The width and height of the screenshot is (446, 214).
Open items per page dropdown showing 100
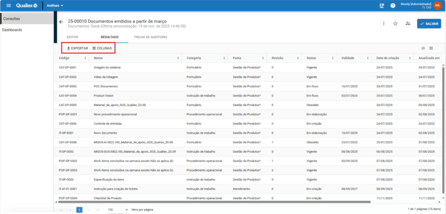[118, 210]
